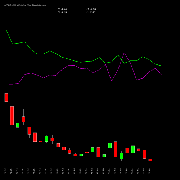Select the close value 'C: 3.05'
Viewport: 180px width, 180px height.
pos(62,9)
